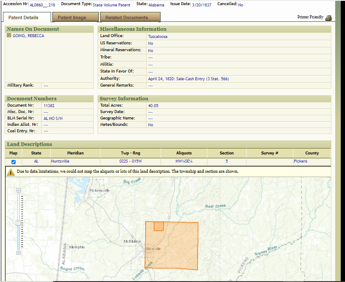Open the Related Documents tab
Image resolution: width=345 pixels, height=282 pixels.
click(126, 17)
